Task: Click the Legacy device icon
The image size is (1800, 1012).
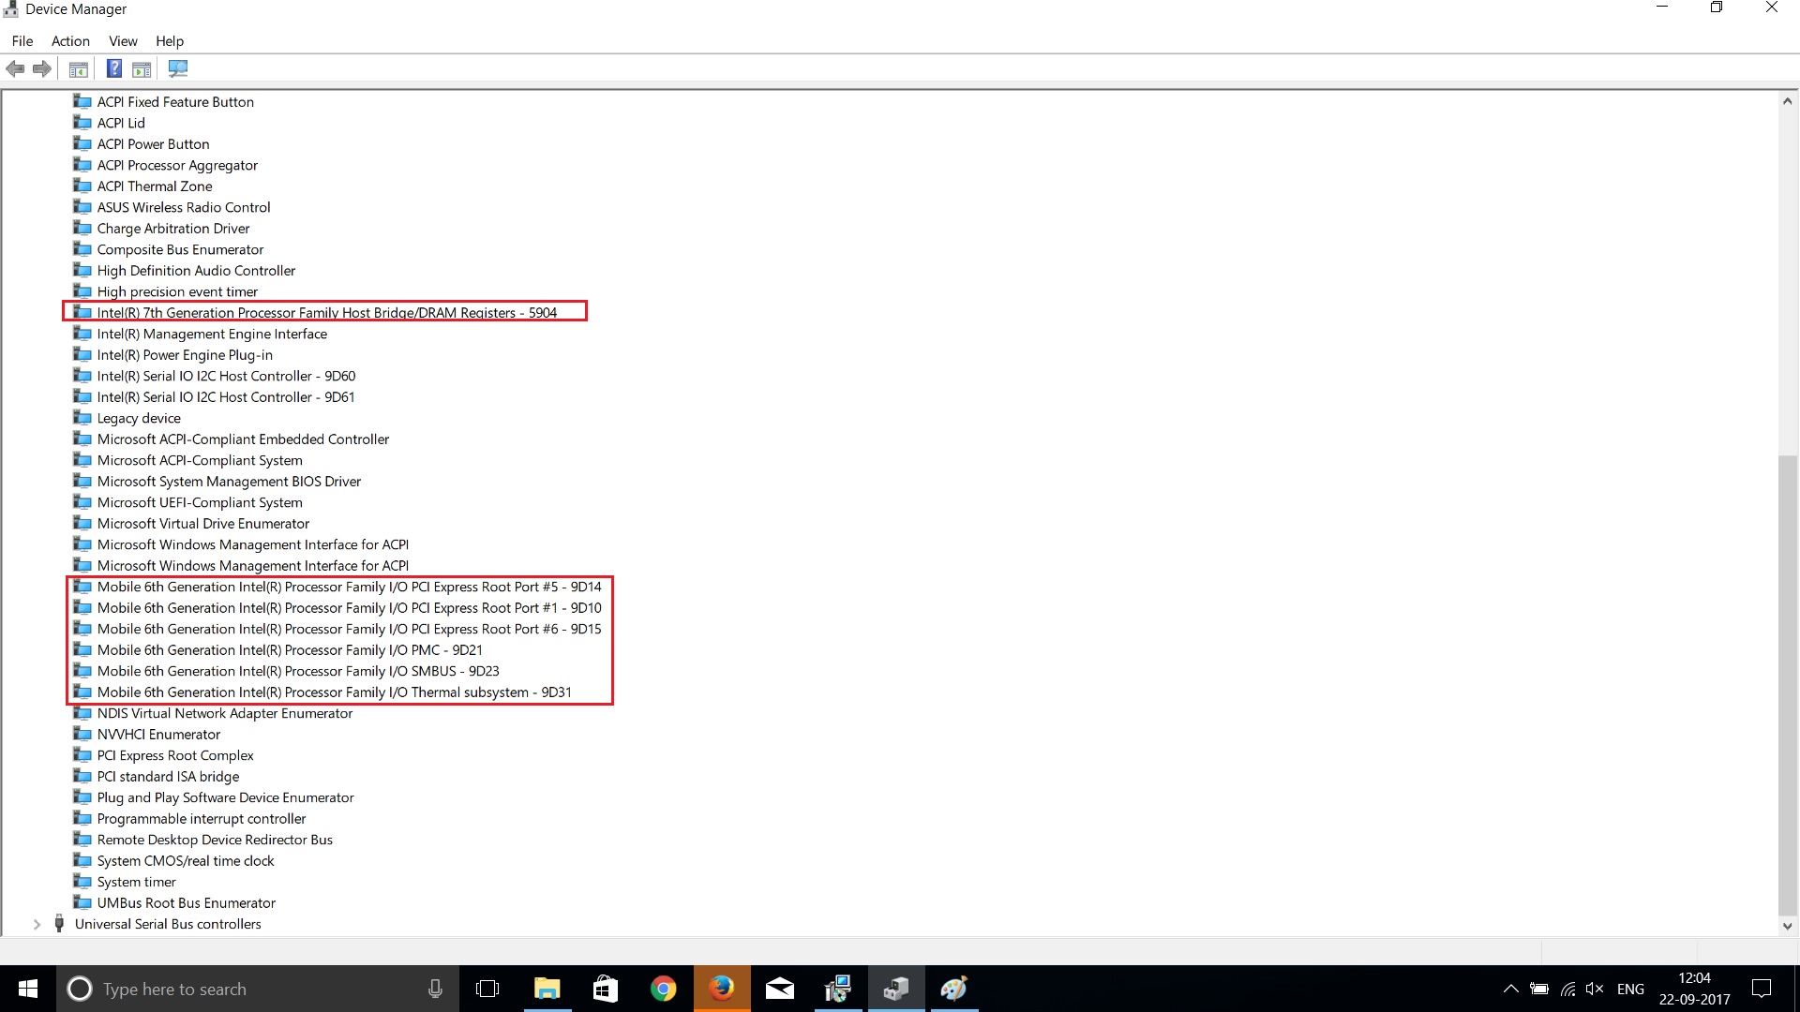Action: 82,418
